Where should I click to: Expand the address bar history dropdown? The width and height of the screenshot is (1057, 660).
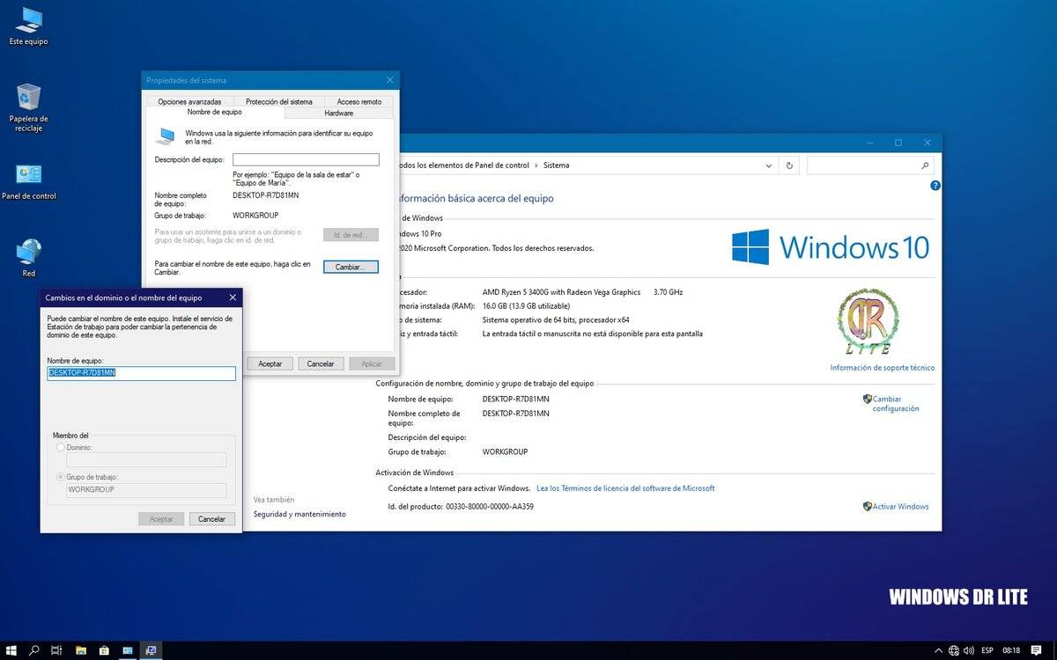tap(769, 165)
